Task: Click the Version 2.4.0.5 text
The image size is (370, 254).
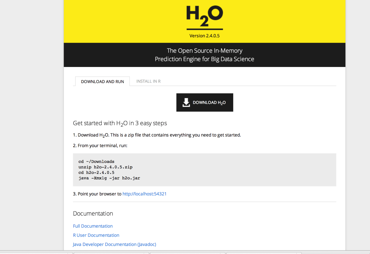Action: [x=205, y=36]
